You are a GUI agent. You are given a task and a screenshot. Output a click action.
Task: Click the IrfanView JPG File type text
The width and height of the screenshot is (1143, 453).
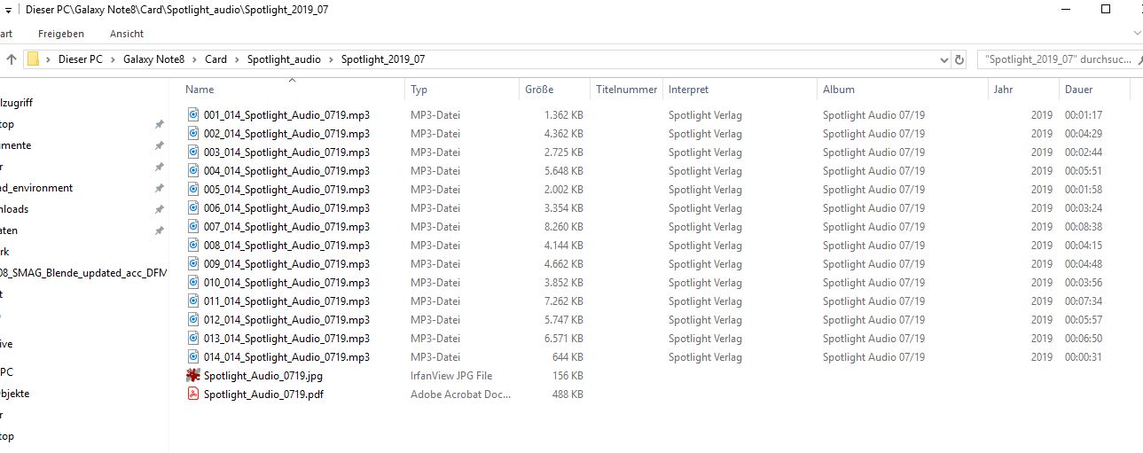[451, 376]
